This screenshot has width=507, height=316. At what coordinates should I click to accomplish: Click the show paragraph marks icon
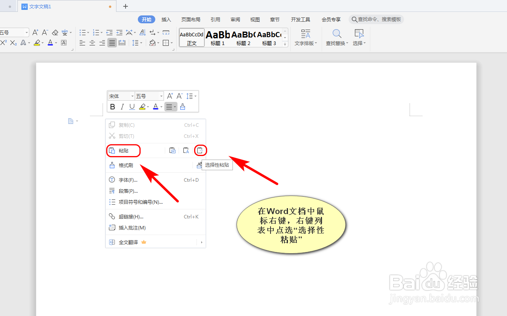(152, 32)
